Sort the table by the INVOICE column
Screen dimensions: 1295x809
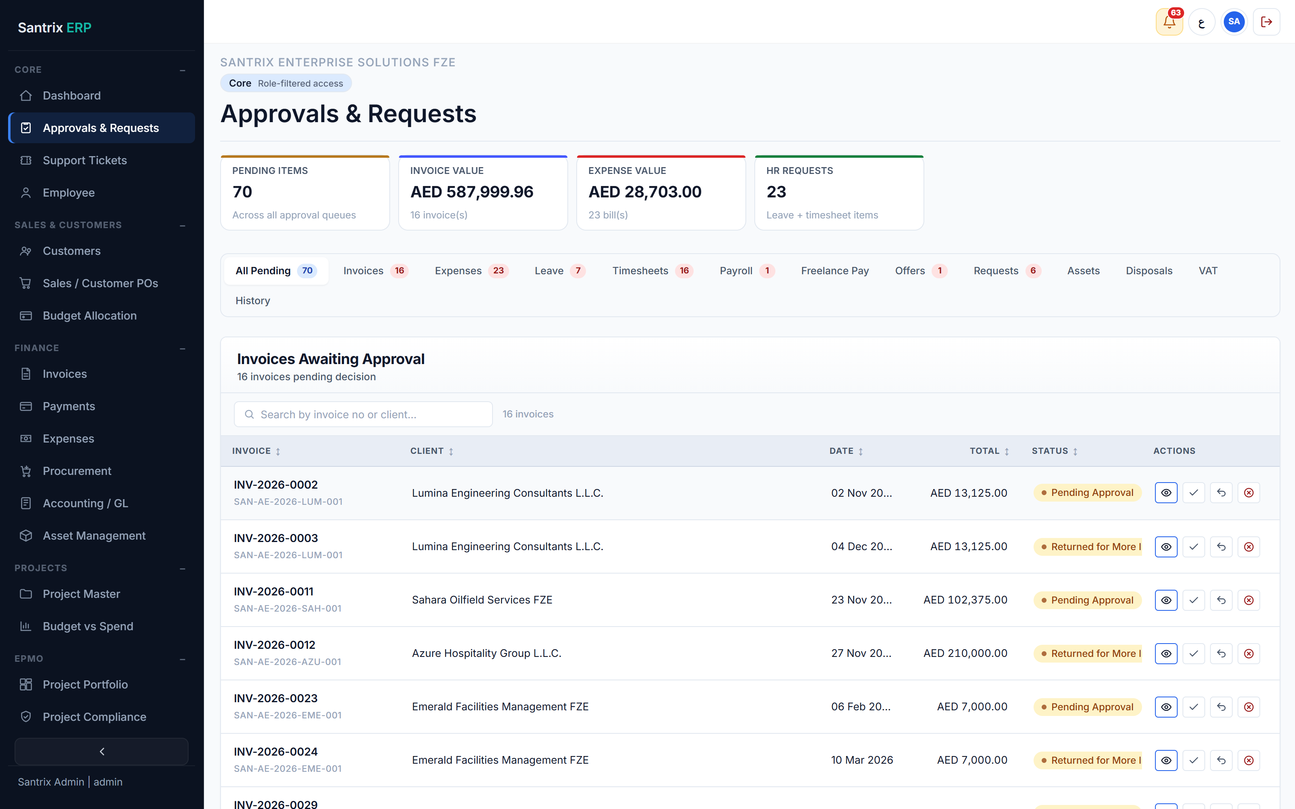click(x=256, y=451)
